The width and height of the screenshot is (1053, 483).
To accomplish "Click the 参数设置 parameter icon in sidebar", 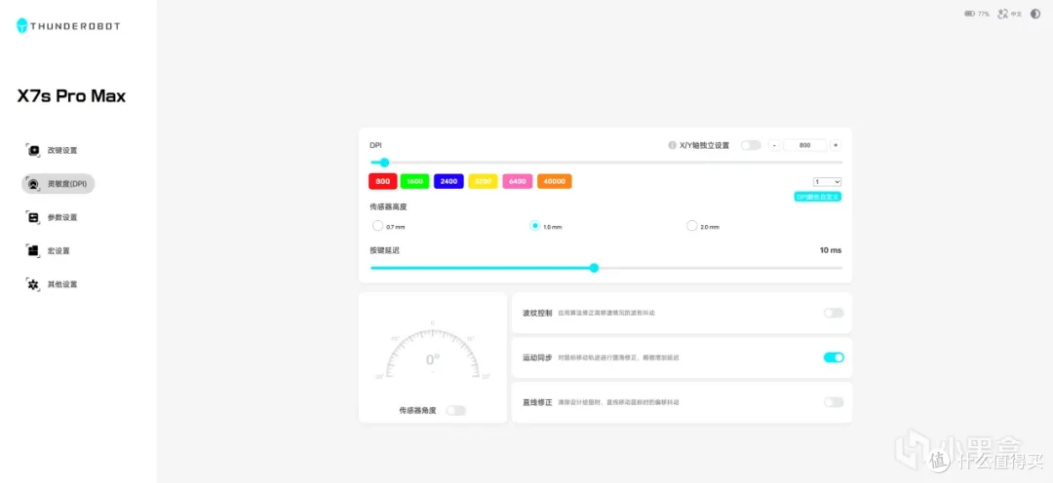I will coord(32,217).
